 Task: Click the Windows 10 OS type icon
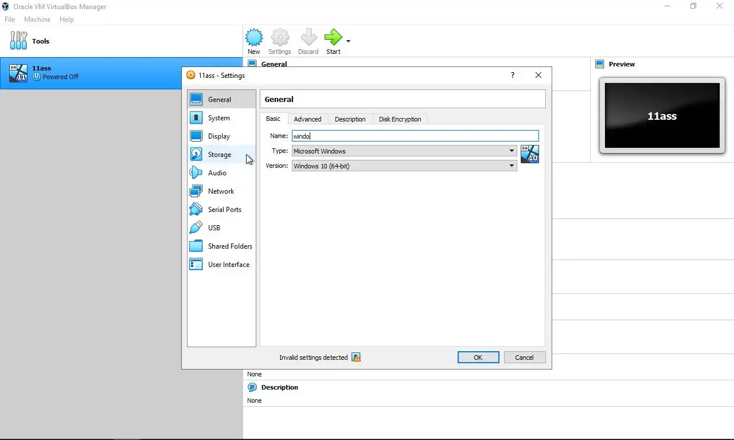pyautogui.click(x=530, y=154)
